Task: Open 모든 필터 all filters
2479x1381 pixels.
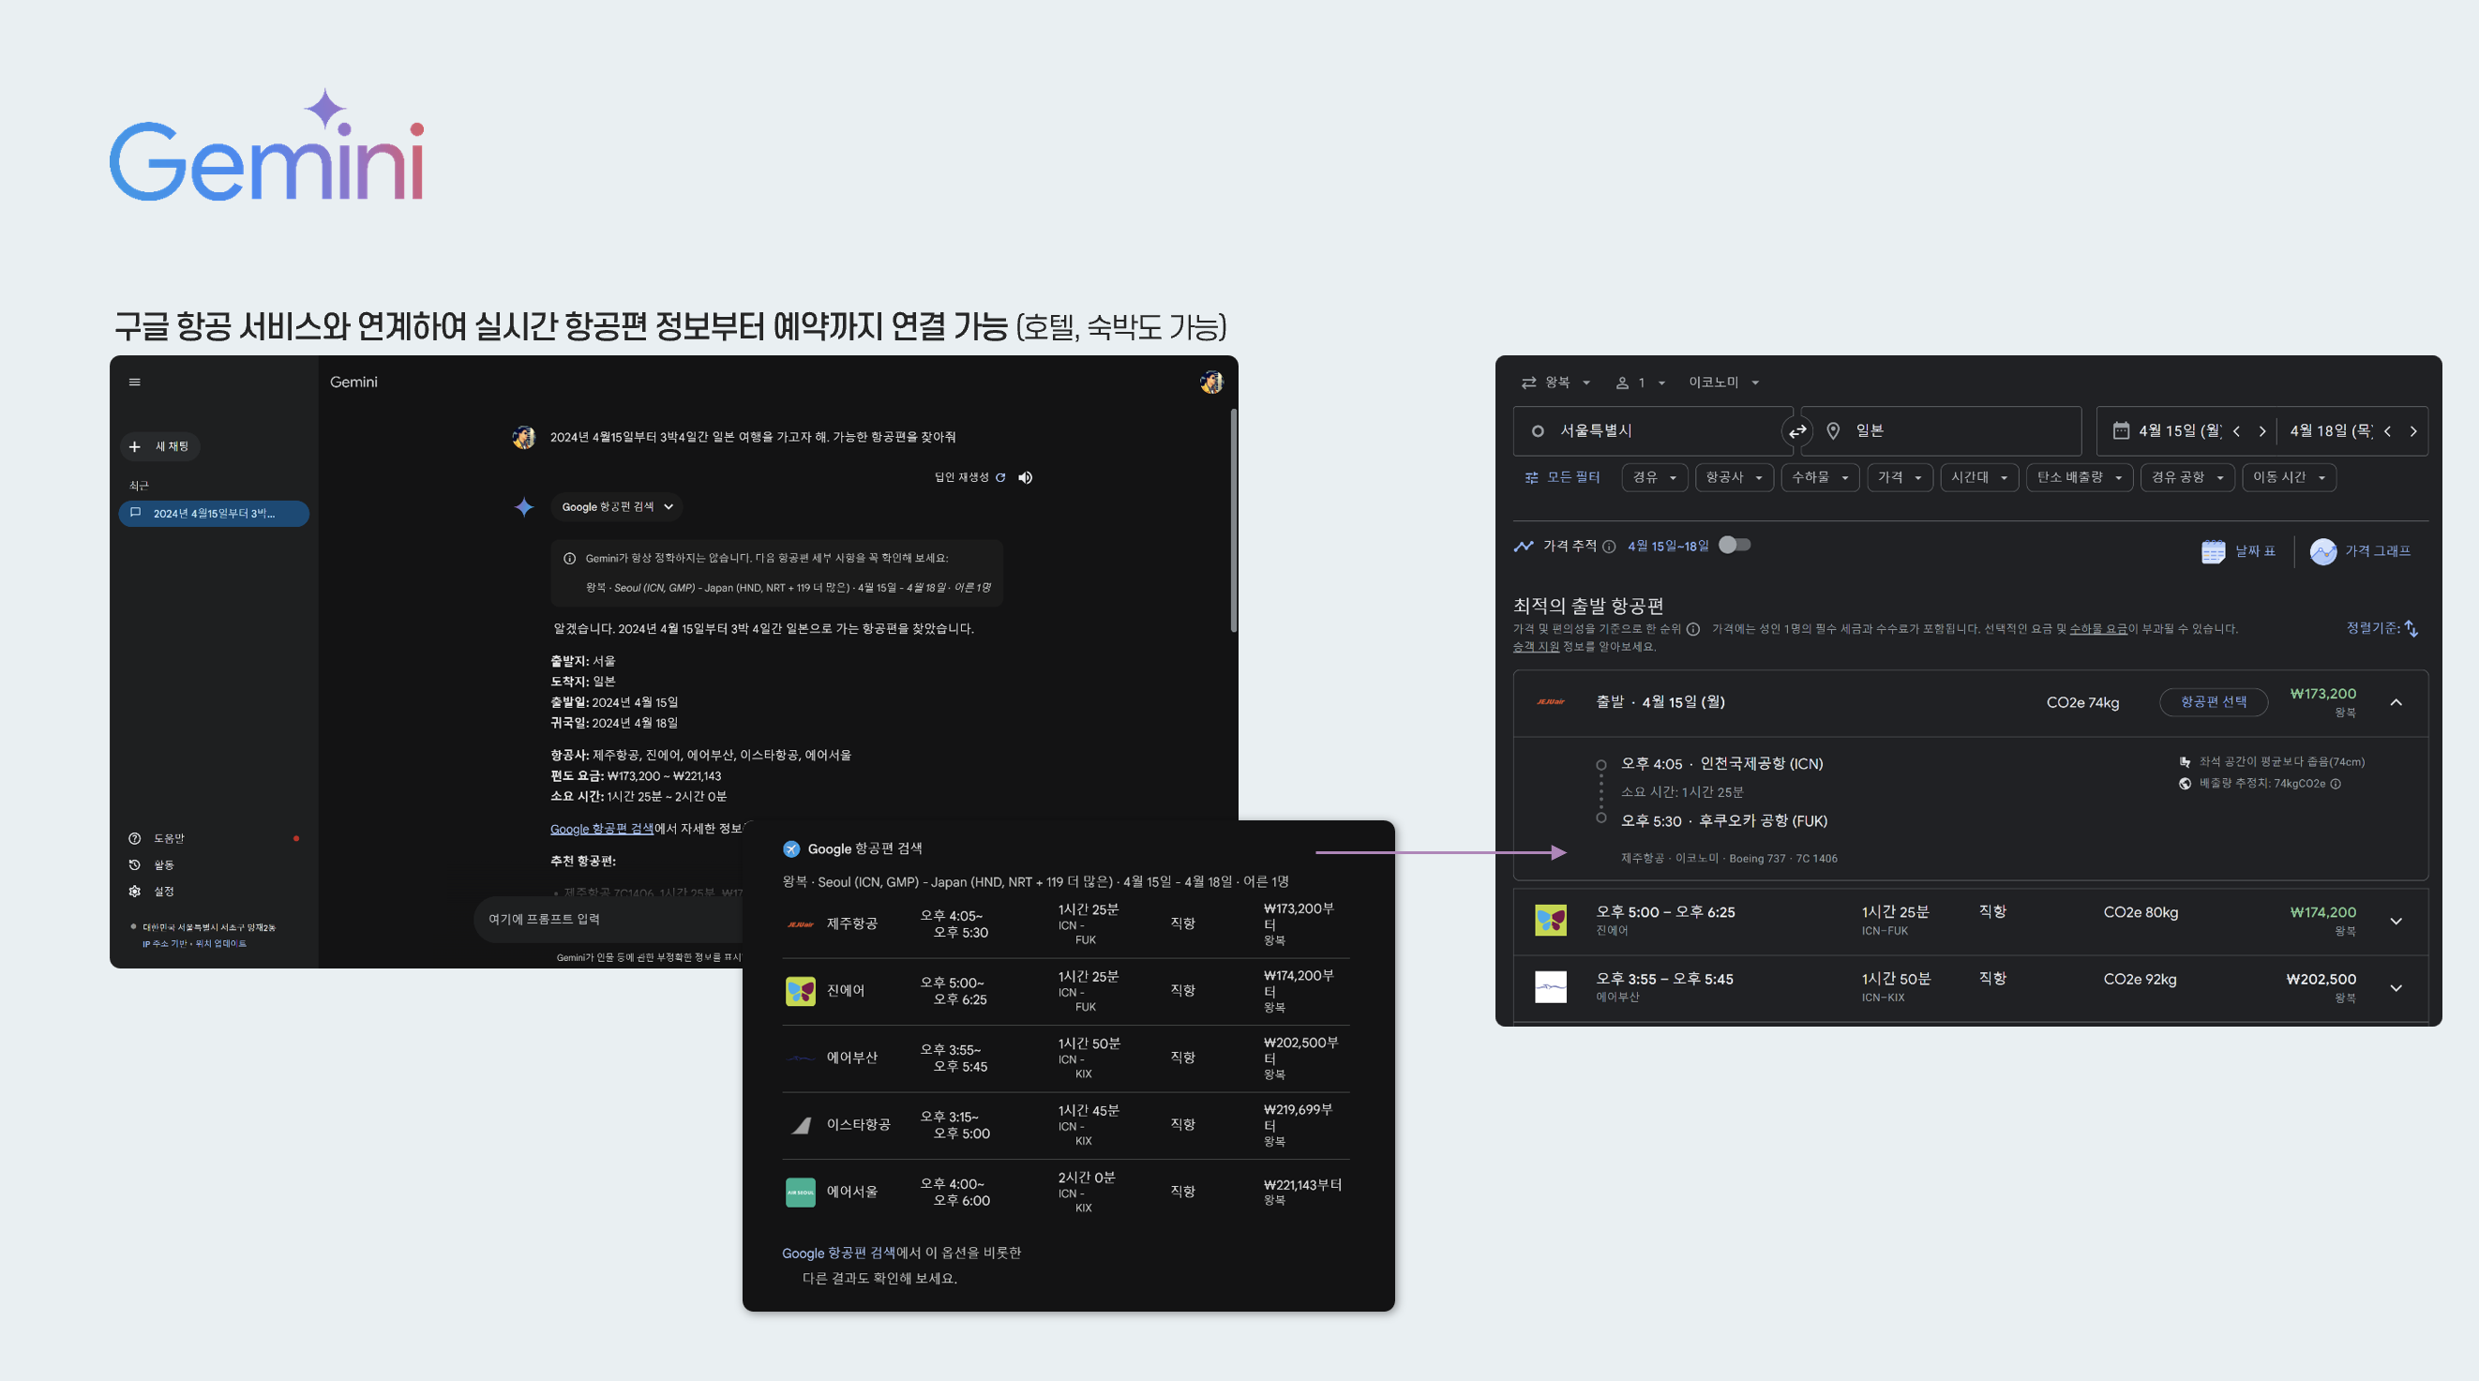Action: pyautogui.click(x=1562, y=477)
